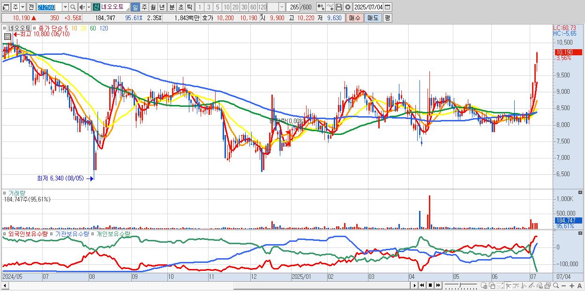Click the 매수 buy button
The width and height of the screenshot is (585, 291).
[x=355, y=18]
